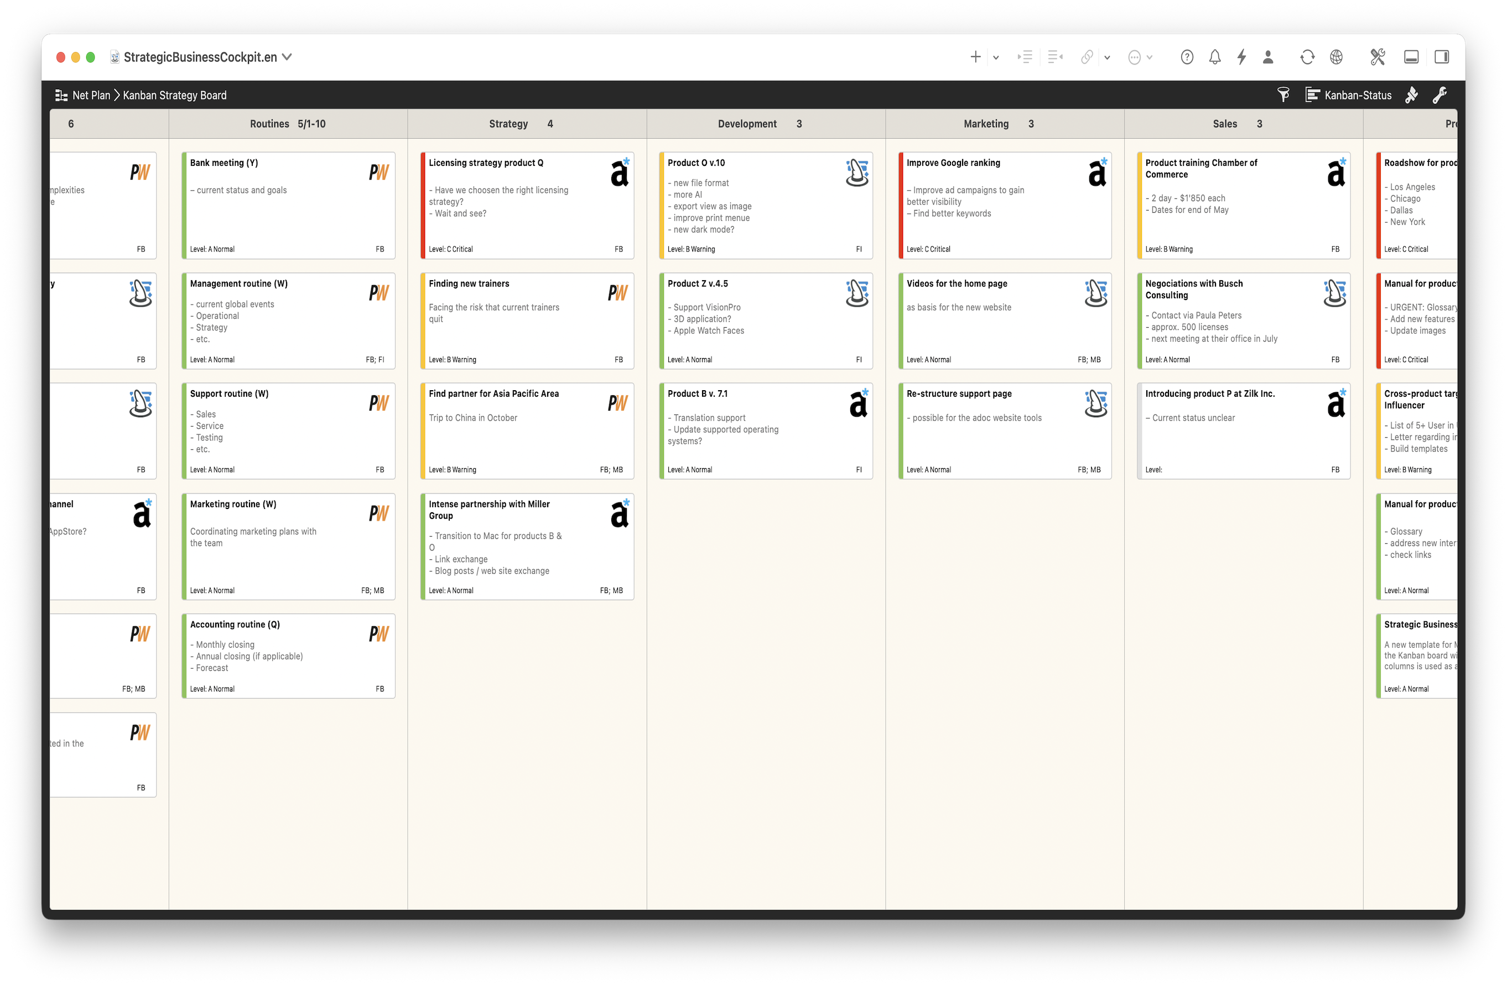Expand the link icon dropdown arrow
Screen dimensions: 1507x986
[1107, 57]
